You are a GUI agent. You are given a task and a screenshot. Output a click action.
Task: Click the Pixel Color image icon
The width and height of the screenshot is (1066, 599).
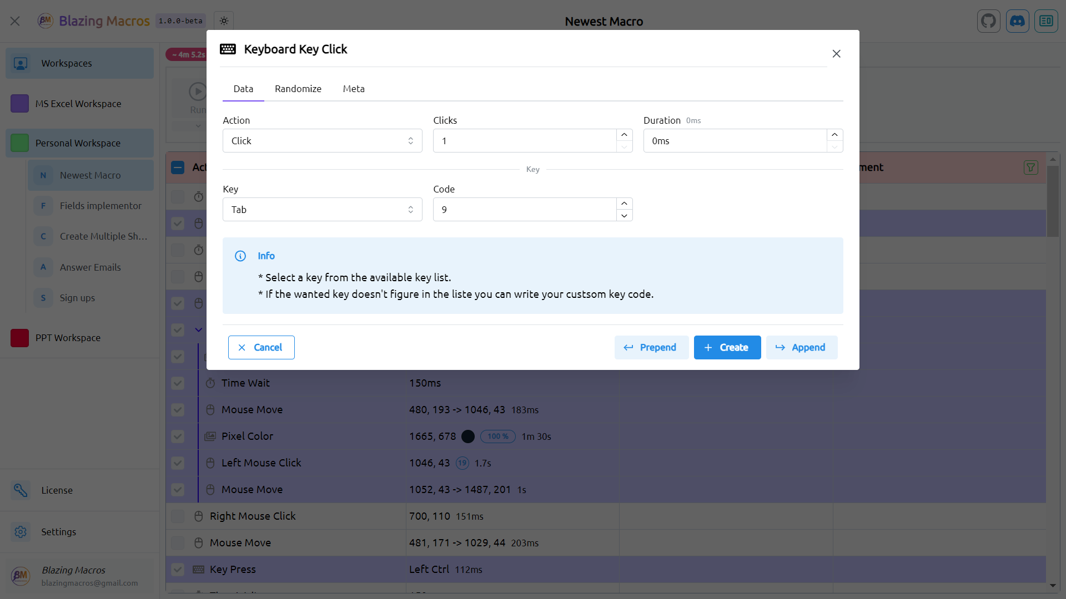coord(210,436)
